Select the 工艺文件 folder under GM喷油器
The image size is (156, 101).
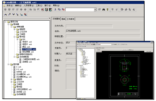[23, 32]
